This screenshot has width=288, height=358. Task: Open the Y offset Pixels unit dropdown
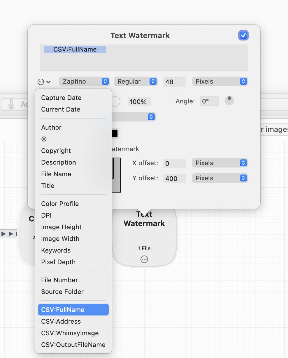click(220, 178)
